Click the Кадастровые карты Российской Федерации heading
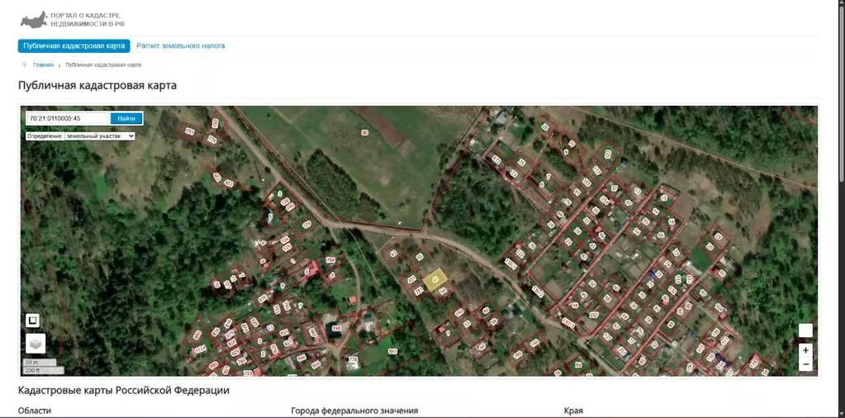This screenshot has height=418, width=845. 124,390
